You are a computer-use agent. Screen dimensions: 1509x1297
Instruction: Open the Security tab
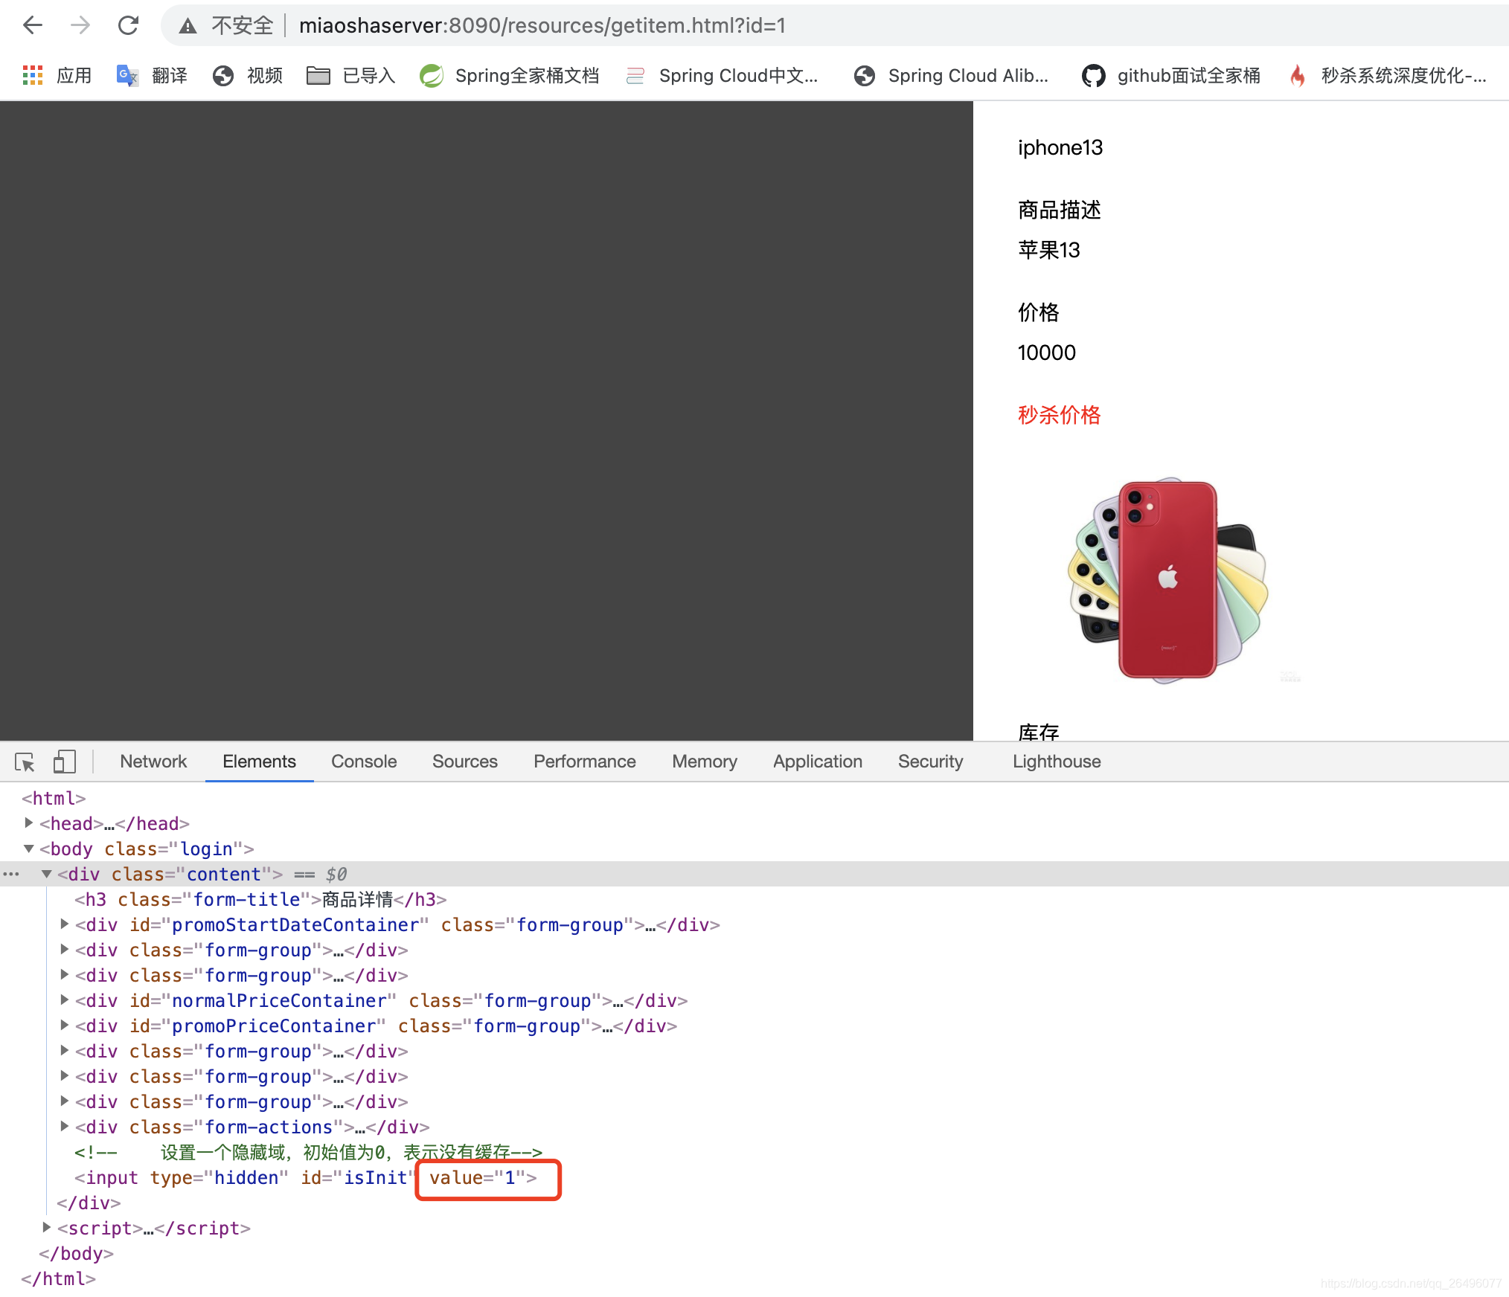(930, 762)
